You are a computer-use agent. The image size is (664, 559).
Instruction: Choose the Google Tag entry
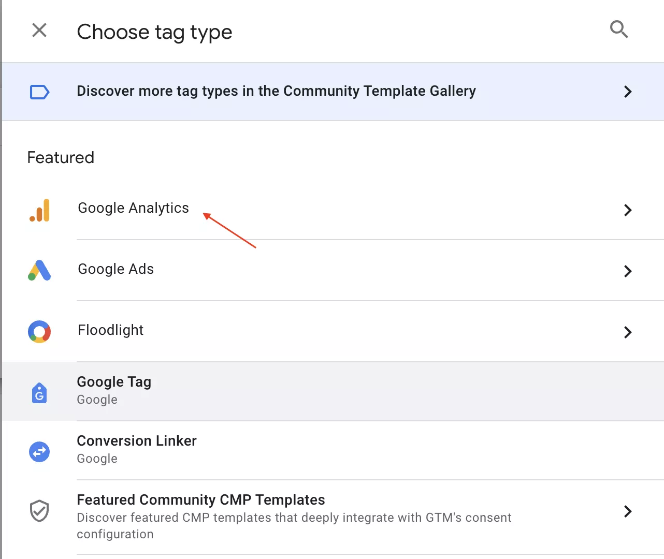[x=333, y=391]
